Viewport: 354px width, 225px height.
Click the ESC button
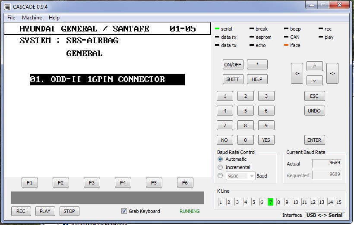click(314, 96)
